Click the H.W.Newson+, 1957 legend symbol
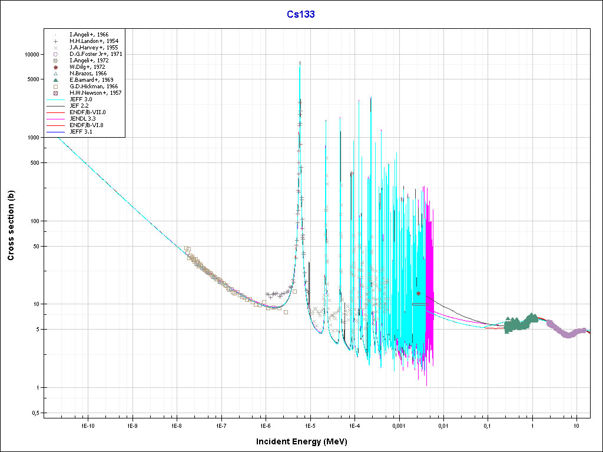The height and width of the screenshot is (452, 603). point(55,93)
